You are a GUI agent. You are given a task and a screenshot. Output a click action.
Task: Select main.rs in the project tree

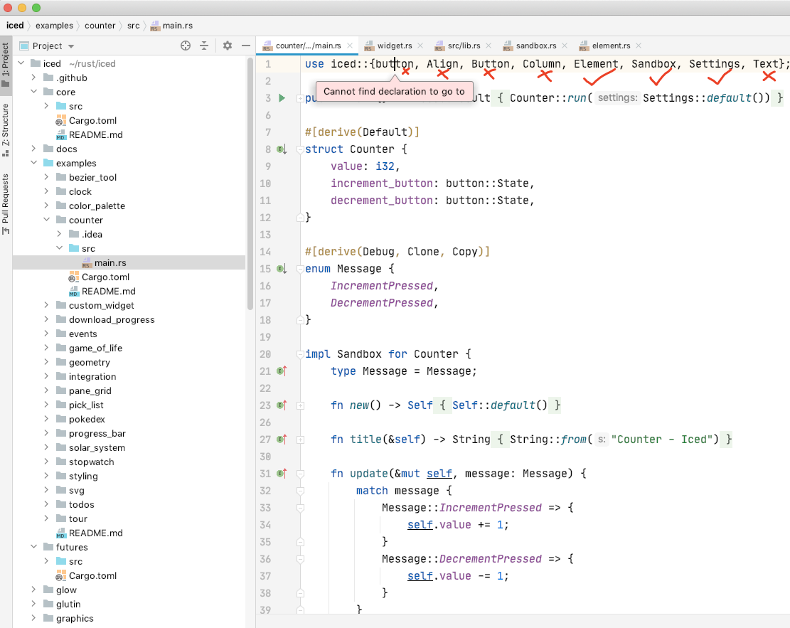(129, 262)
